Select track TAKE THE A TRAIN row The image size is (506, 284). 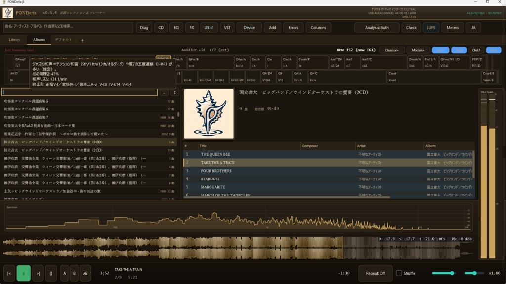click(328, 162)
